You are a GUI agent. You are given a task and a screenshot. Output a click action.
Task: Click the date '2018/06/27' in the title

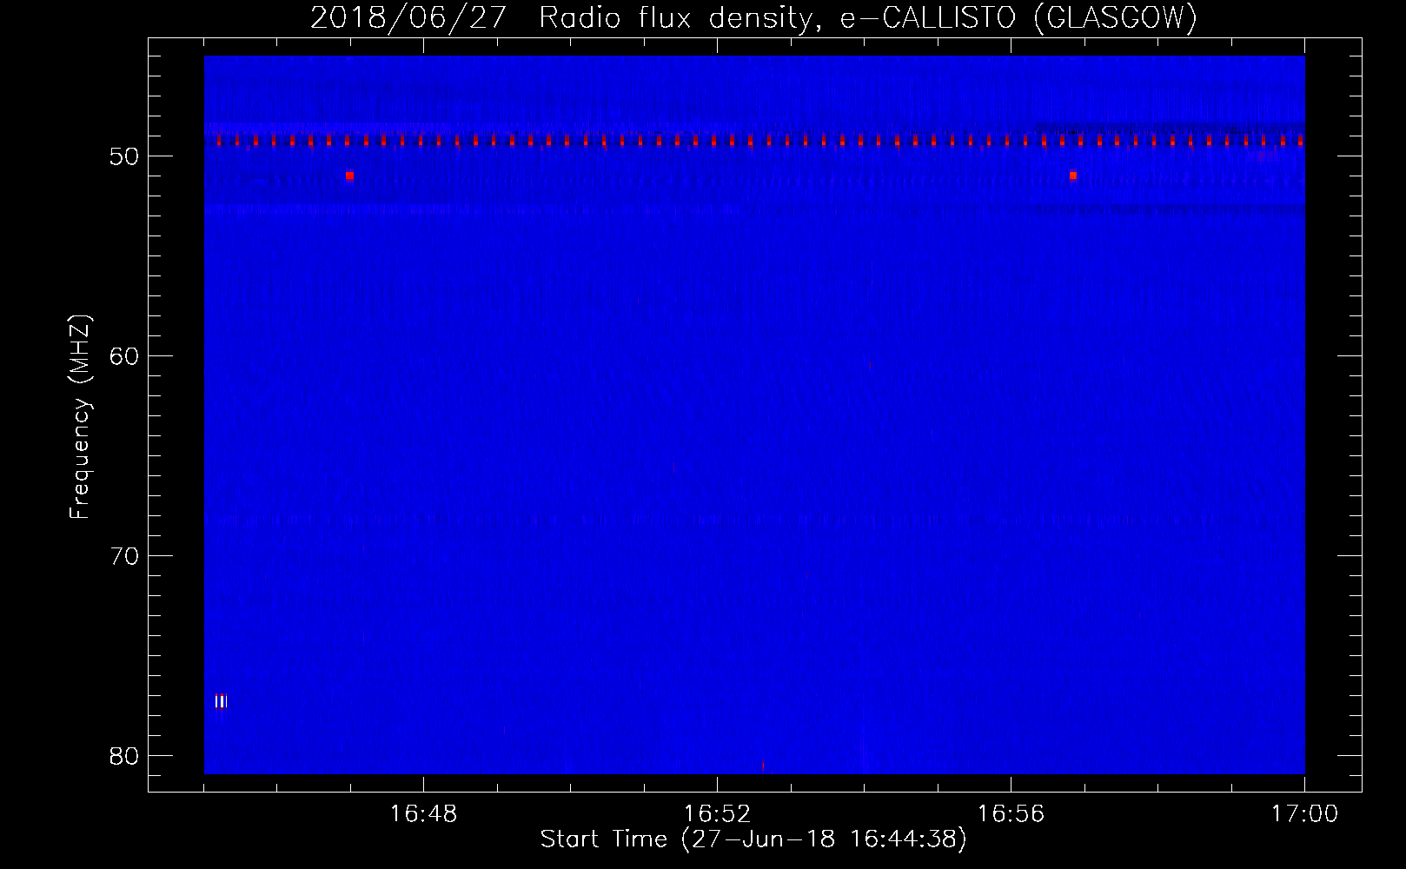pos(408,17)
